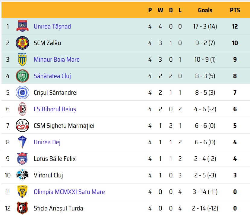Open the Sănătatea Cluj team link
The height and width of the screenshot is (215, 250).
click(x=52, y=76)
